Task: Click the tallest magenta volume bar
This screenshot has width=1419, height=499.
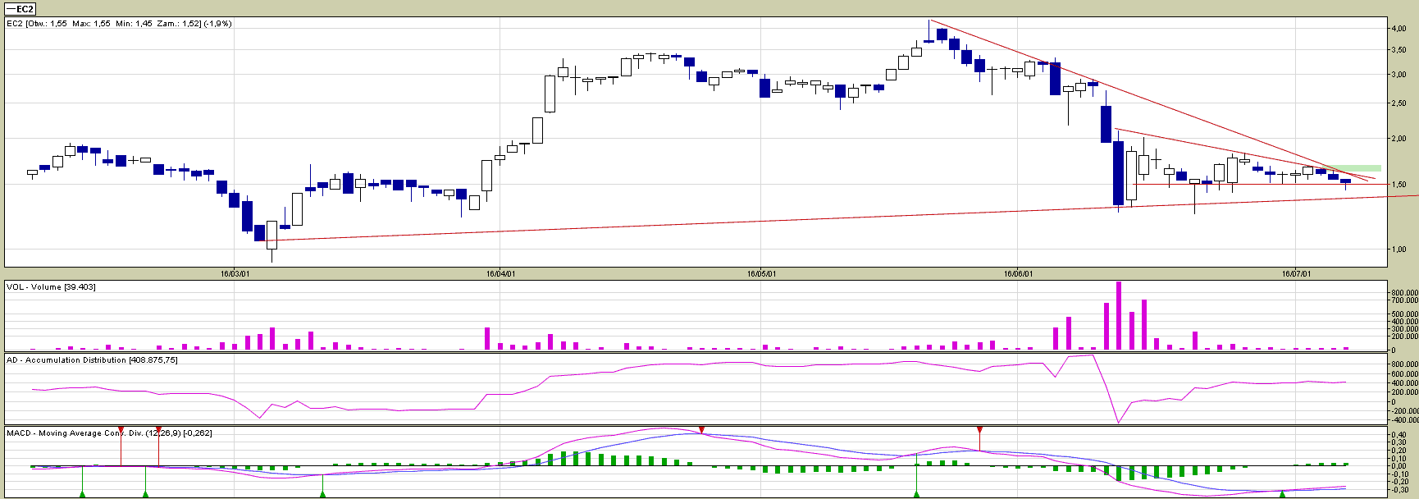Action: (x=1119, y=316)
